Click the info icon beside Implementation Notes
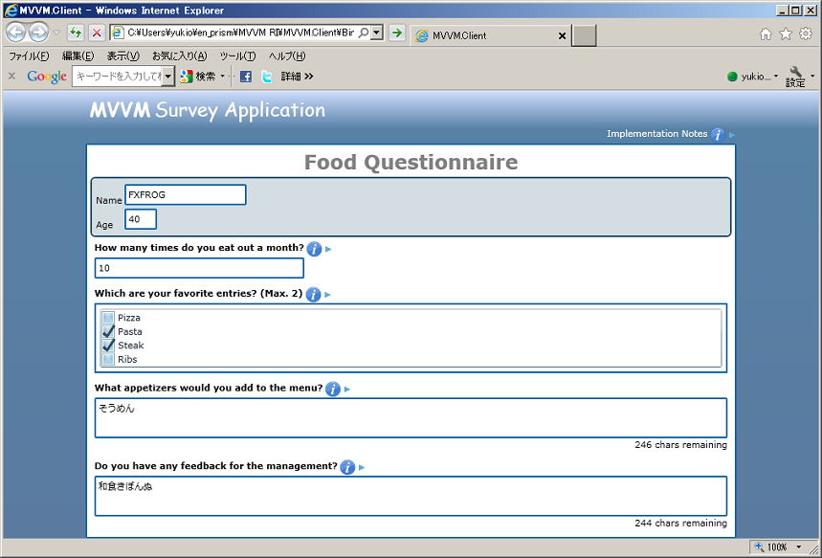Screen dimensions: 822x558 [x=718, y=135]
